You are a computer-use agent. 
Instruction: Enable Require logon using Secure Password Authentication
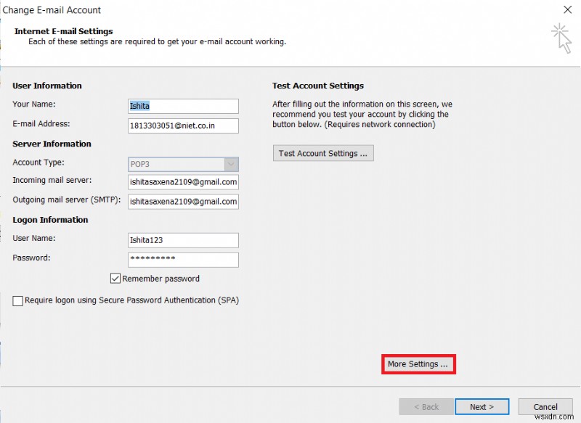(17, 300)
